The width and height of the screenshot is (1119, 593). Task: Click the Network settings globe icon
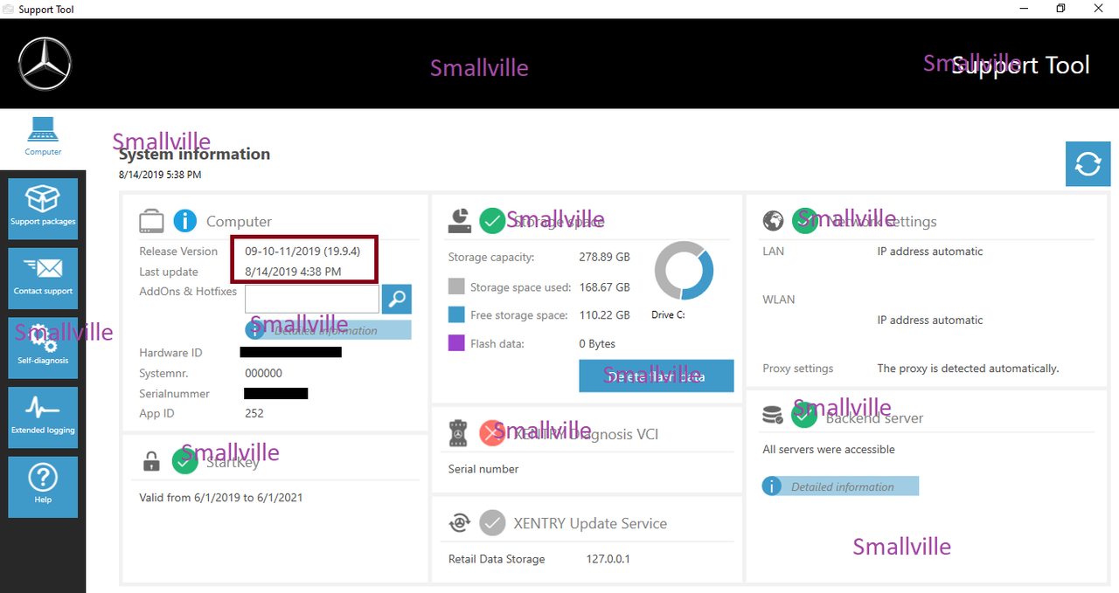tap(773, 220)
